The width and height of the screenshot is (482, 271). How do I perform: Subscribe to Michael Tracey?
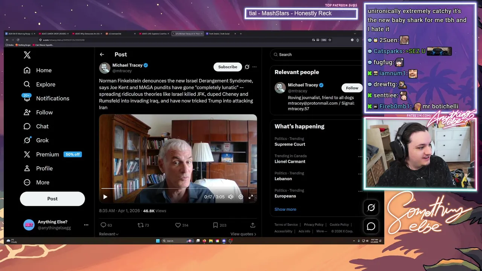click(228, 67)
